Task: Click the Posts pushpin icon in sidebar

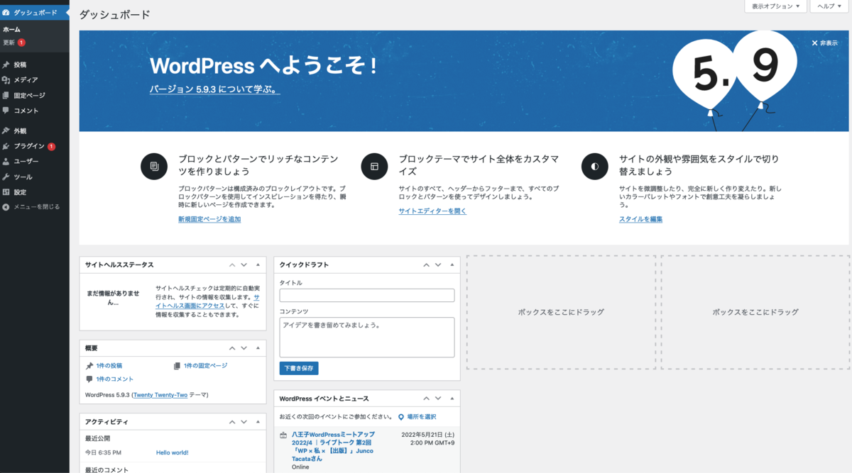Action: tap(6, 65)
